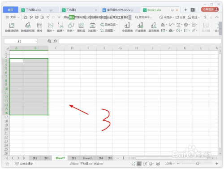The image size is (224, 169).
Task: Click the PivotTable (数据透视表) icon
Action: coord(12,27)
